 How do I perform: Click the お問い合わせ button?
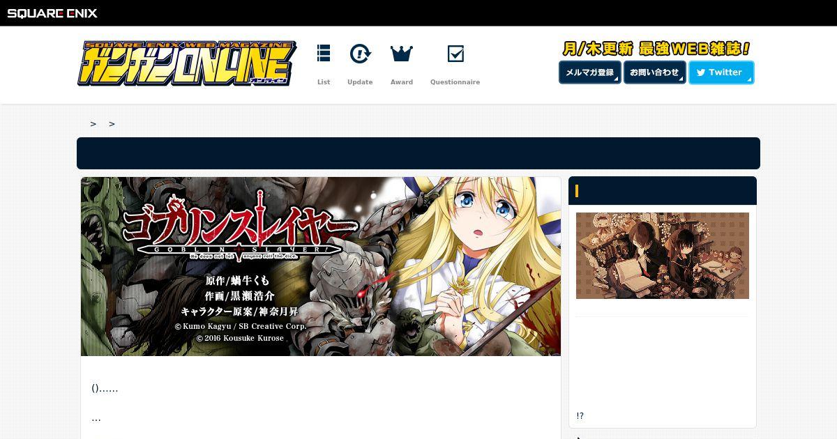click(x=654, y=72)
